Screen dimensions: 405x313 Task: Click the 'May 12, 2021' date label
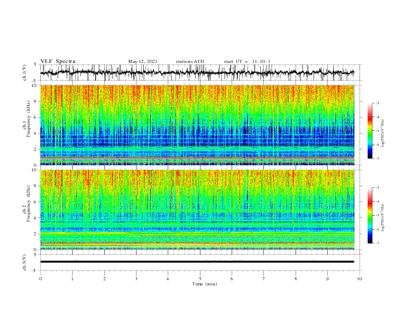coord(143,61)
